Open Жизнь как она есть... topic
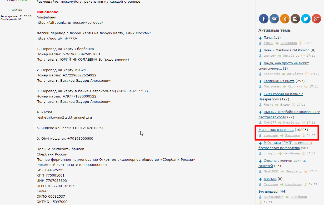 click(276, 130)
